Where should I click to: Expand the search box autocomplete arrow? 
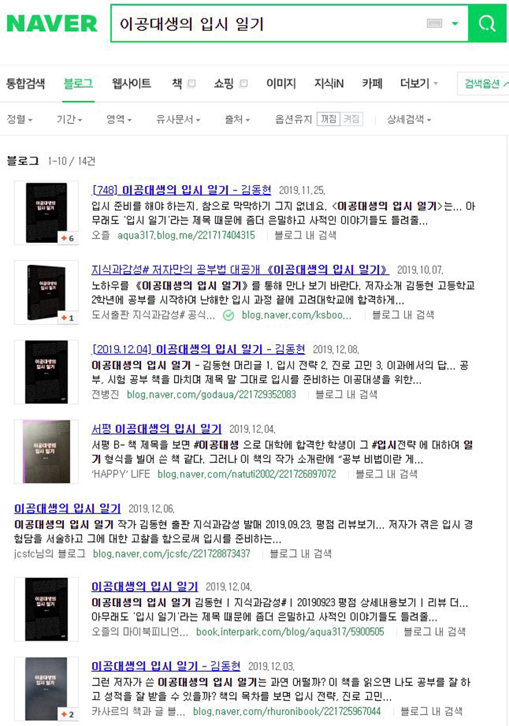pyautogui.click(x=455, y=23)
